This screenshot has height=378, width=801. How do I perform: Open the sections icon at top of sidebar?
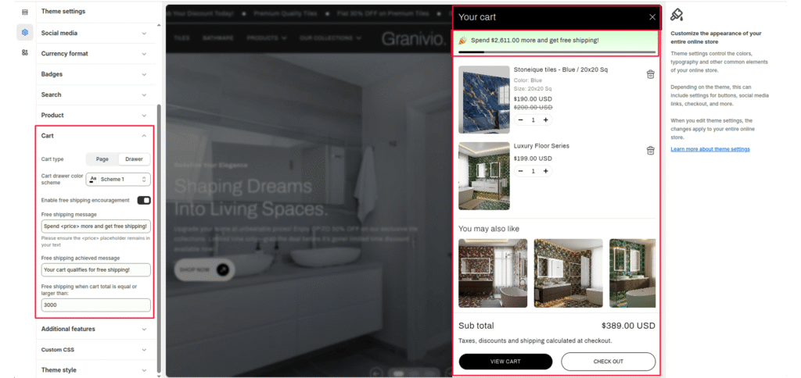point(25,12)
